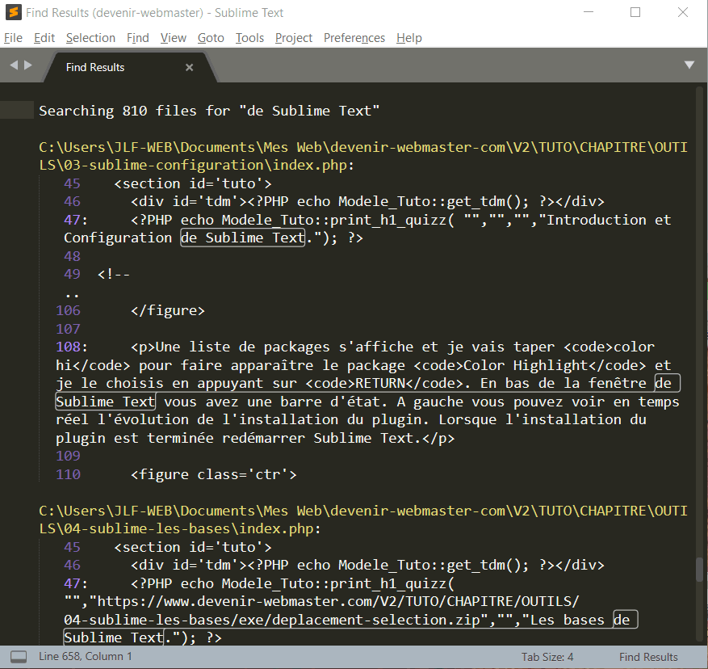Viewport: 708px width, 669px height.
Task: Go to previous tab with left arrow
Action: point(14,65)
